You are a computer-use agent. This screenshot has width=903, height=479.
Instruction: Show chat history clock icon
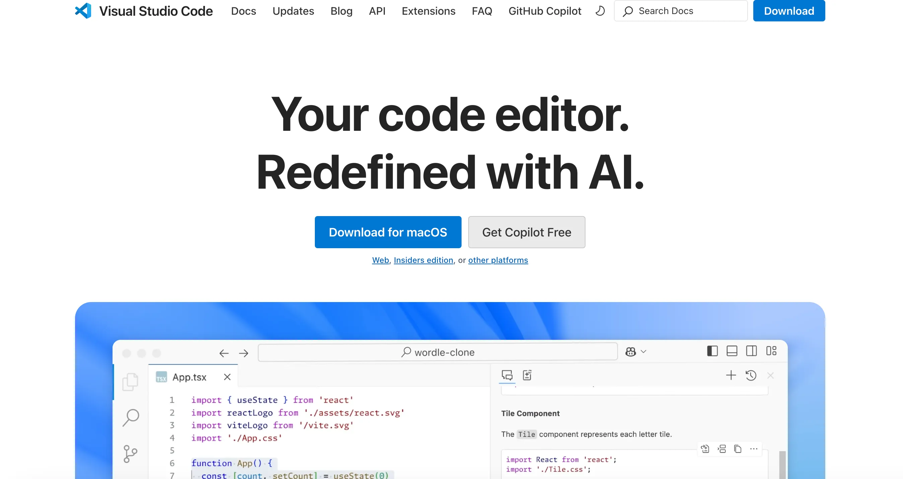(751, 375)
